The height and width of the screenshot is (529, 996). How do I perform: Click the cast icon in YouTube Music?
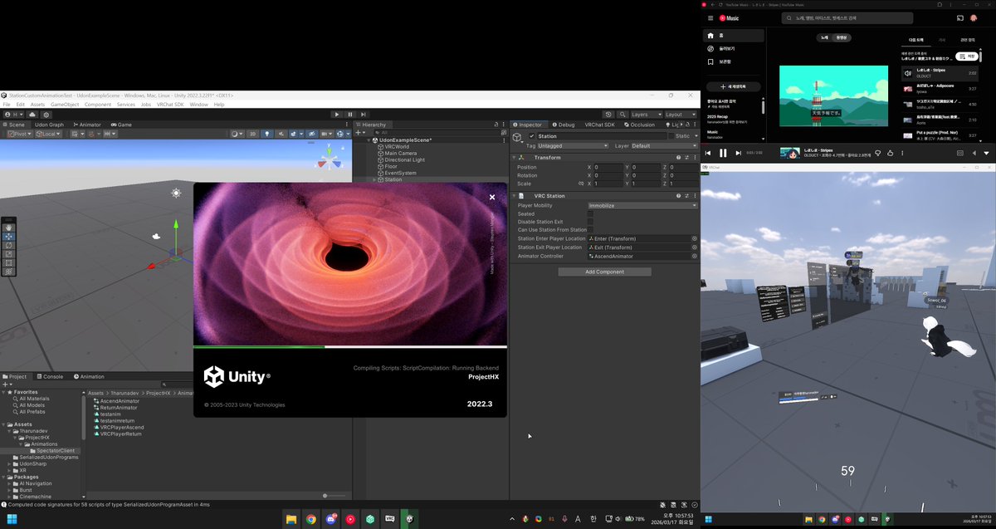coord(960,17)
